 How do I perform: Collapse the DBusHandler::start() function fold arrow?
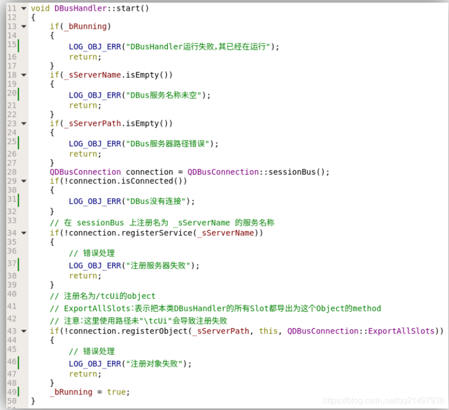click(24, 9)
